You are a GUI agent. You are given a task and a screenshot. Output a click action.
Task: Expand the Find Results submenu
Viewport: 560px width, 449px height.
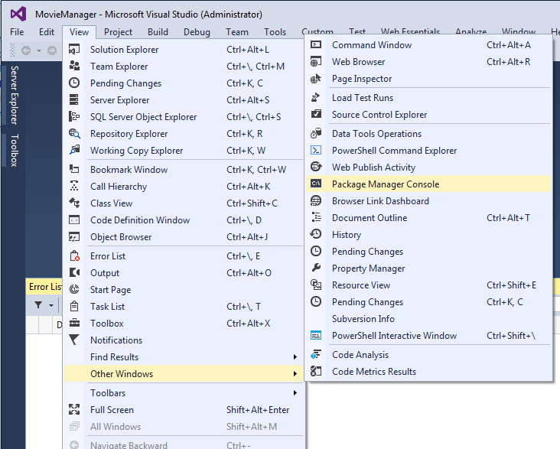tap(295, 357)
